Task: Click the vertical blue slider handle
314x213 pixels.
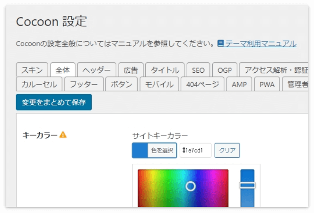Action: pos(247,186)
